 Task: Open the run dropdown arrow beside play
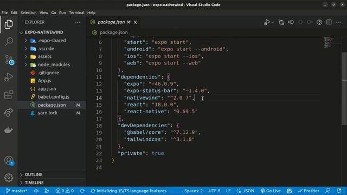(273, 22)
